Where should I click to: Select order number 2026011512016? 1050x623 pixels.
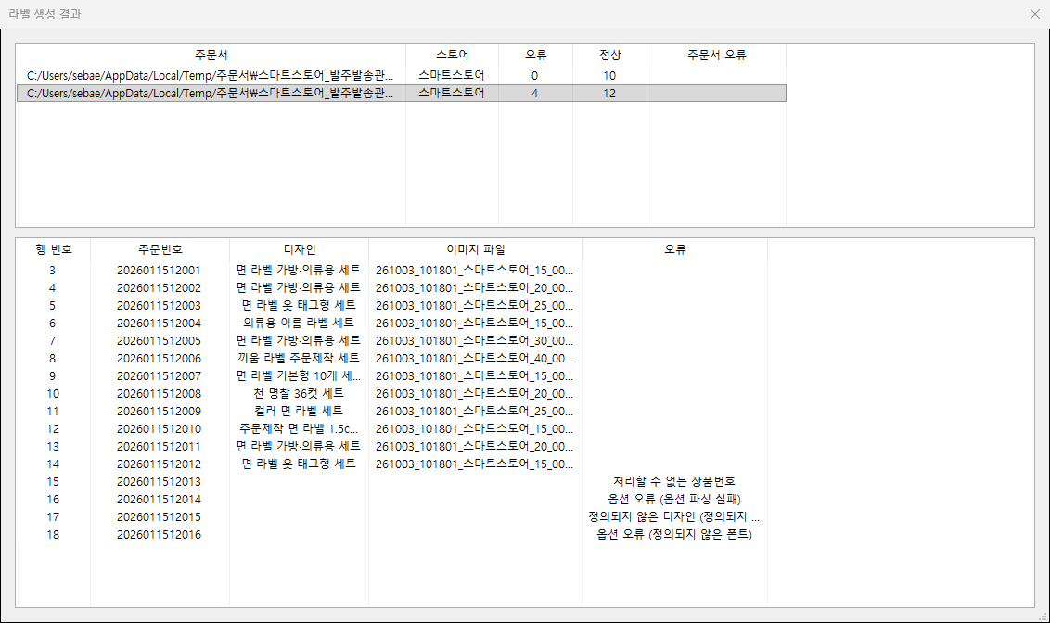pyautogui.click(x=159, y=535)
